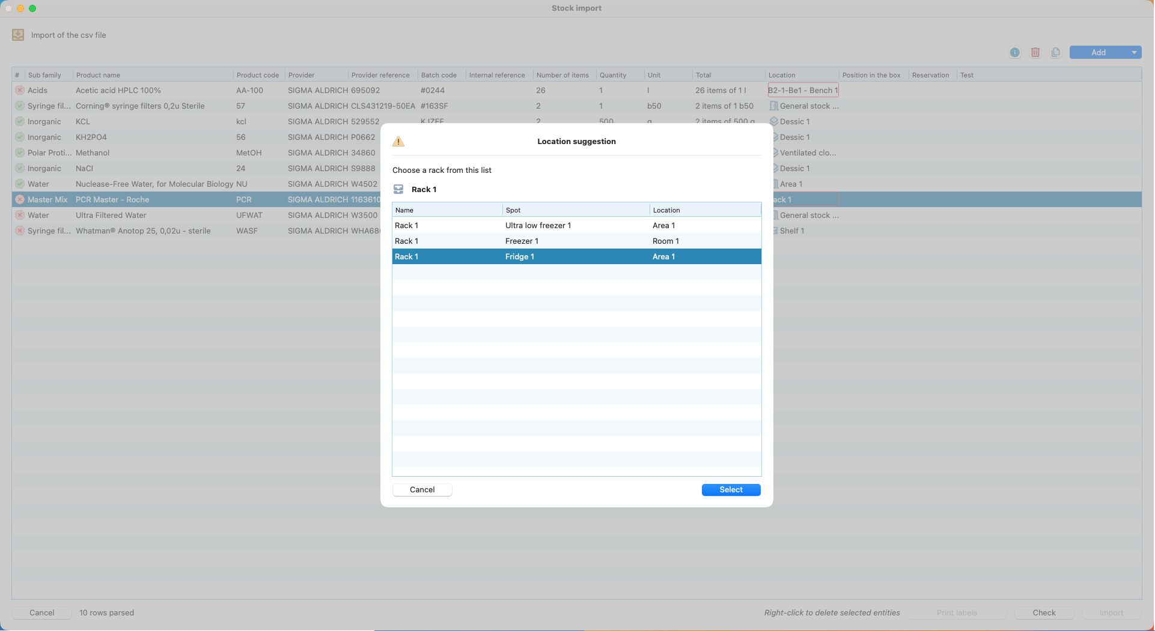Open the Add button dropdown arrow
The height and width of the screenshot is (631, 1155).
tap(1133, 53)
